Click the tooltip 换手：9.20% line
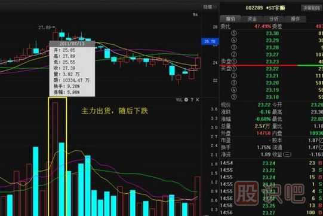 (67, 86)
